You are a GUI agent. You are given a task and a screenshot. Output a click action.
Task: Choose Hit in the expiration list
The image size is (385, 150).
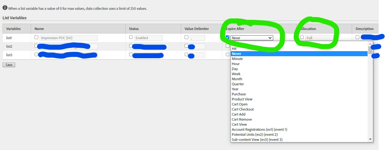point(299,49)
